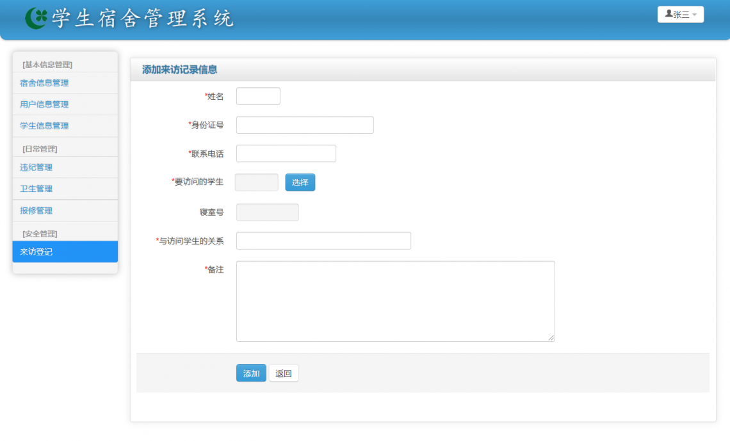Click the 添加来访记录信息 panel heading
This screenshot has width=730, height=441.
pos(180,70)
